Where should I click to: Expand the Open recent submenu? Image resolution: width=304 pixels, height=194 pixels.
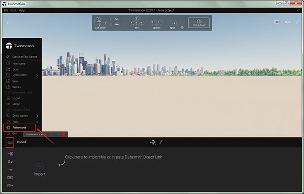(22, 75)
